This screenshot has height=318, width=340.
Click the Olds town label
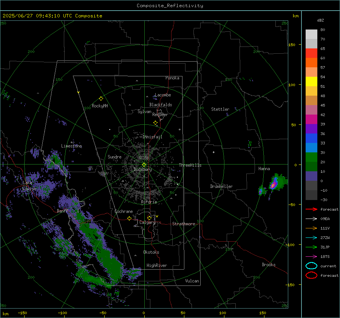point(144,158)
